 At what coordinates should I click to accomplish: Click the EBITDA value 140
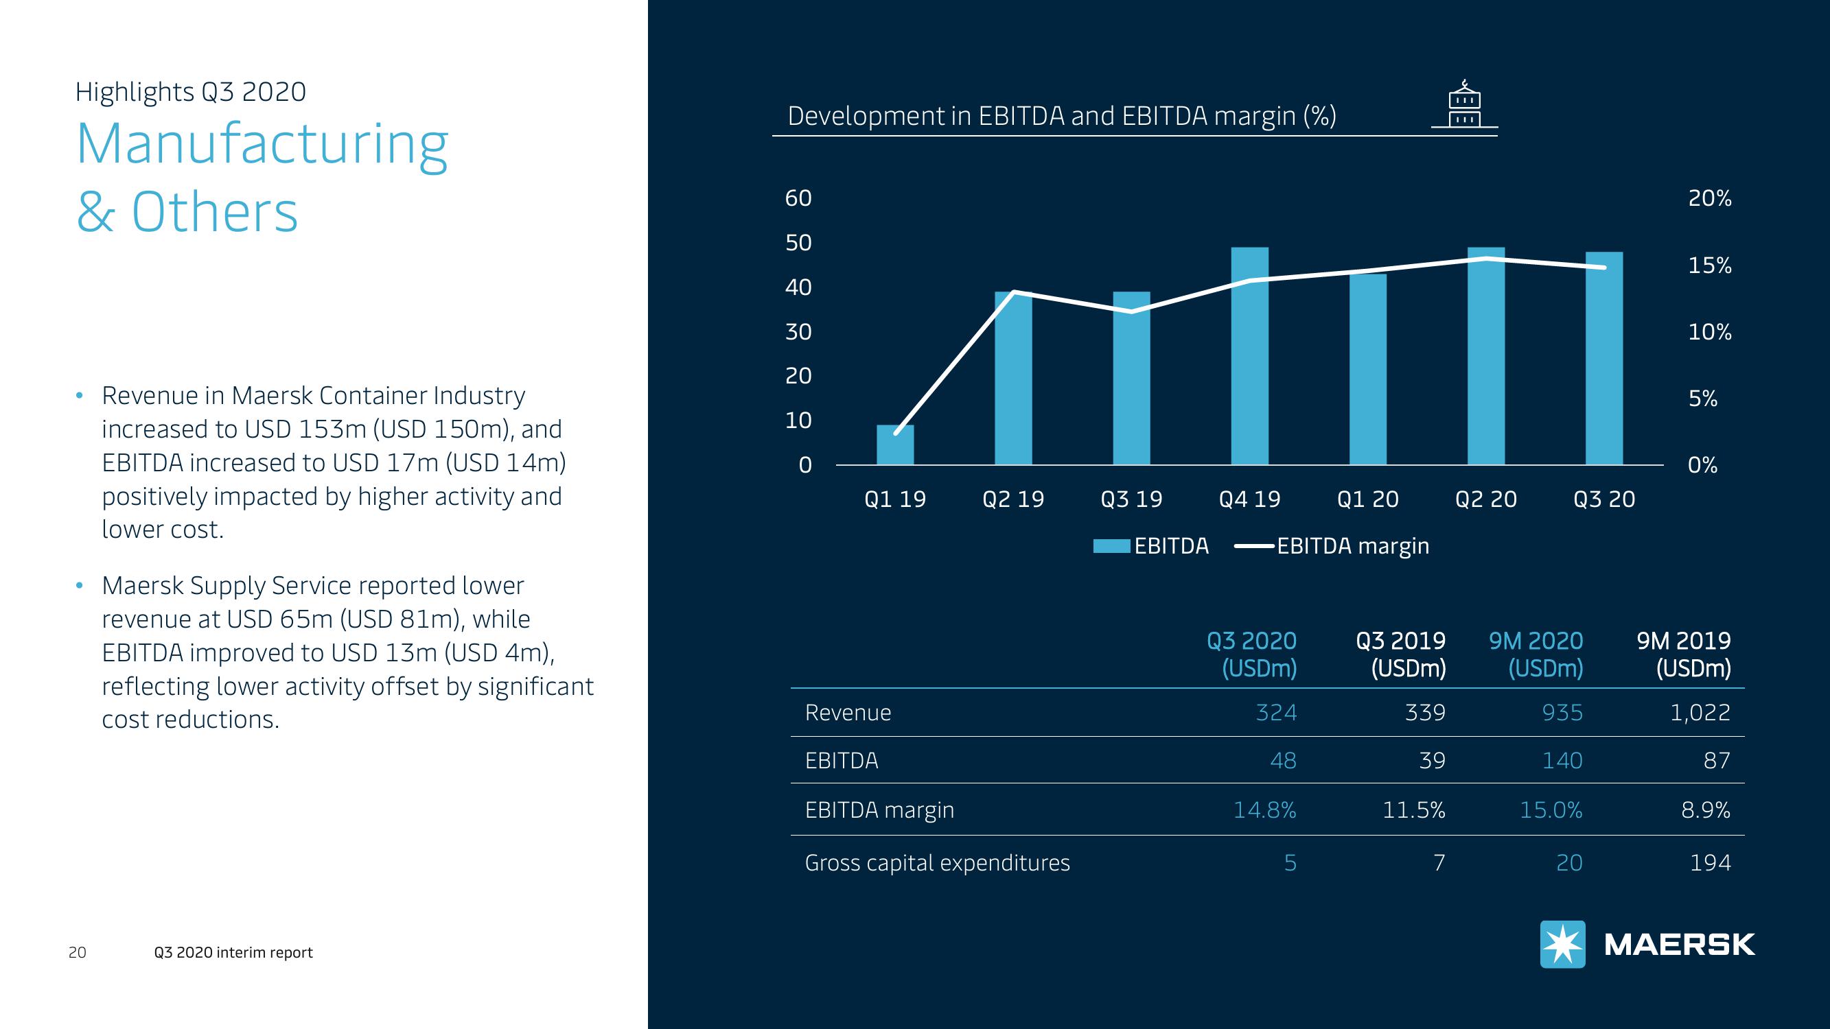tap(1562, 761)
